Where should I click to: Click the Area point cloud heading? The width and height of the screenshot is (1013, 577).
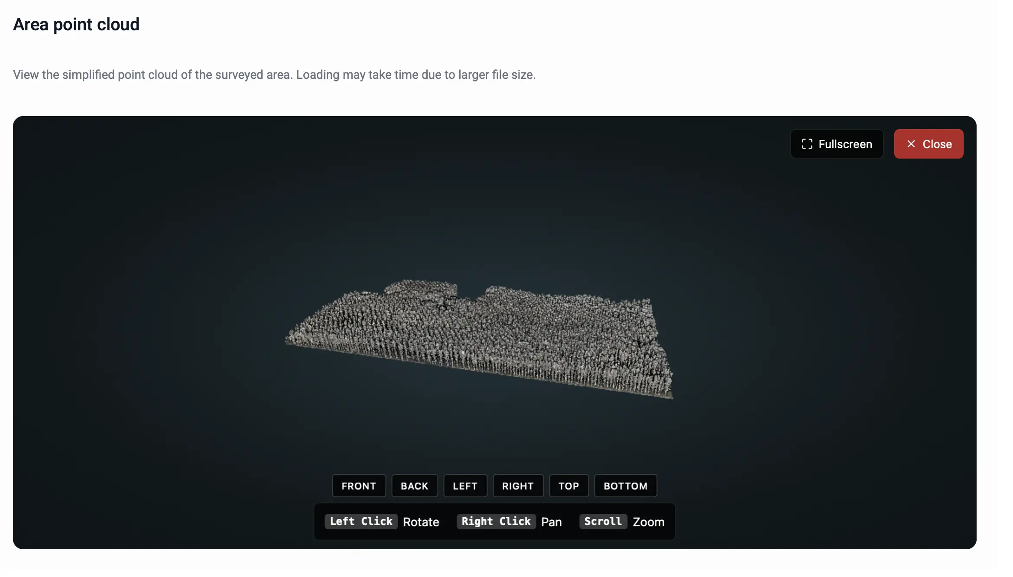pyautogui.click(x=76, y=24)
